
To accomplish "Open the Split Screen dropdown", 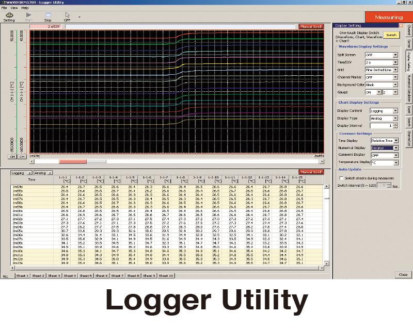I will coord(395,55).
